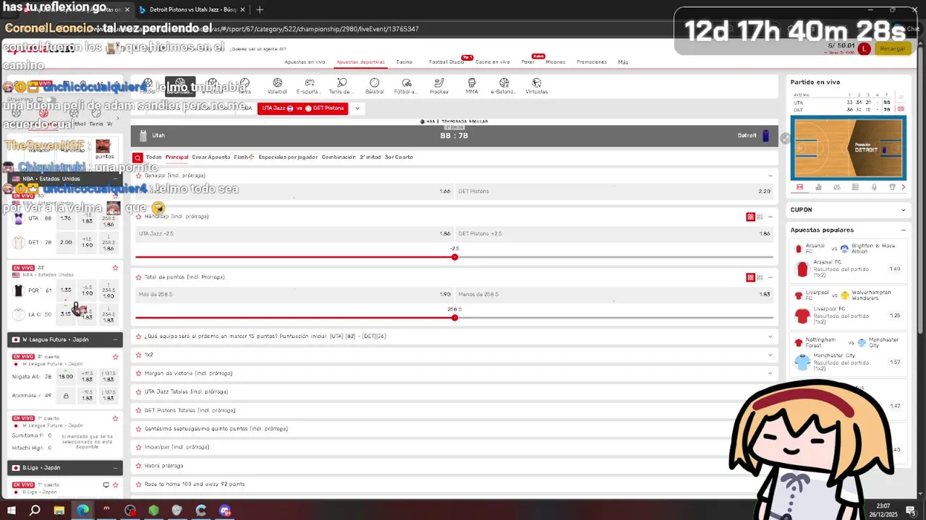The width and height of the screenshot is (926, 520).
Task: Select the Hockey sport icon
Action: (x=439, y=86)
